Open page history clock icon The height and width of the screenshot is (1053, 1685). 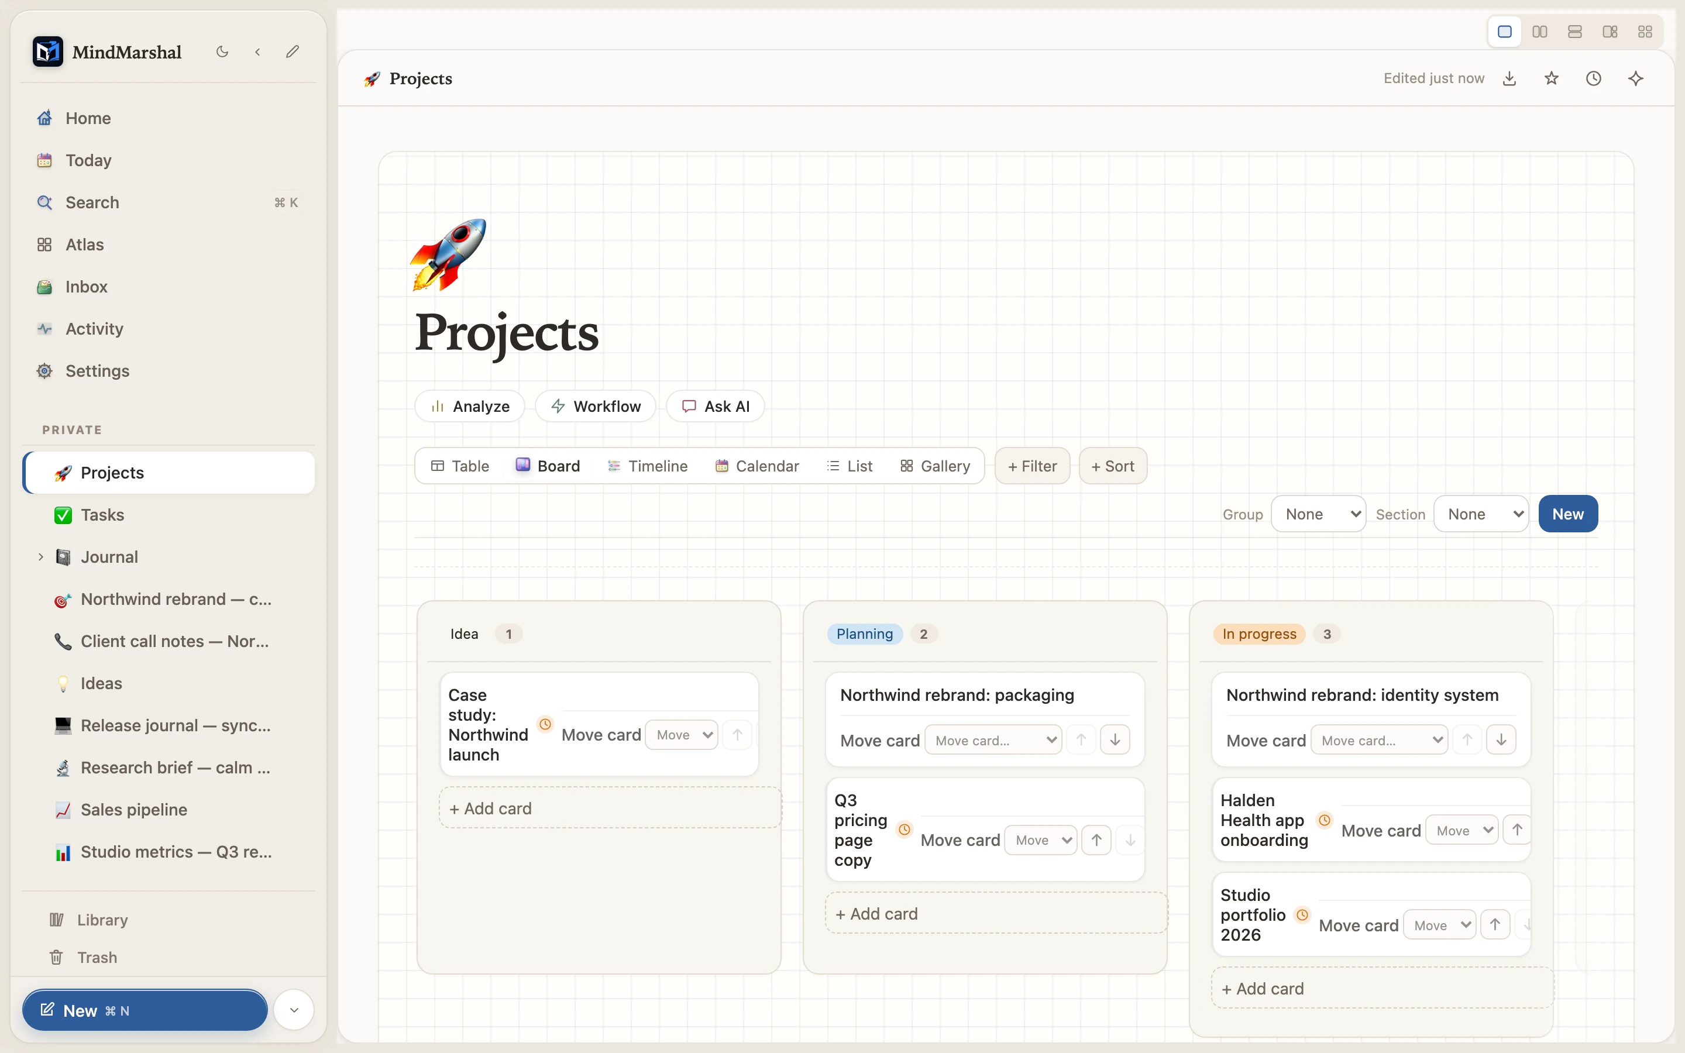(x=1594, y=79)
